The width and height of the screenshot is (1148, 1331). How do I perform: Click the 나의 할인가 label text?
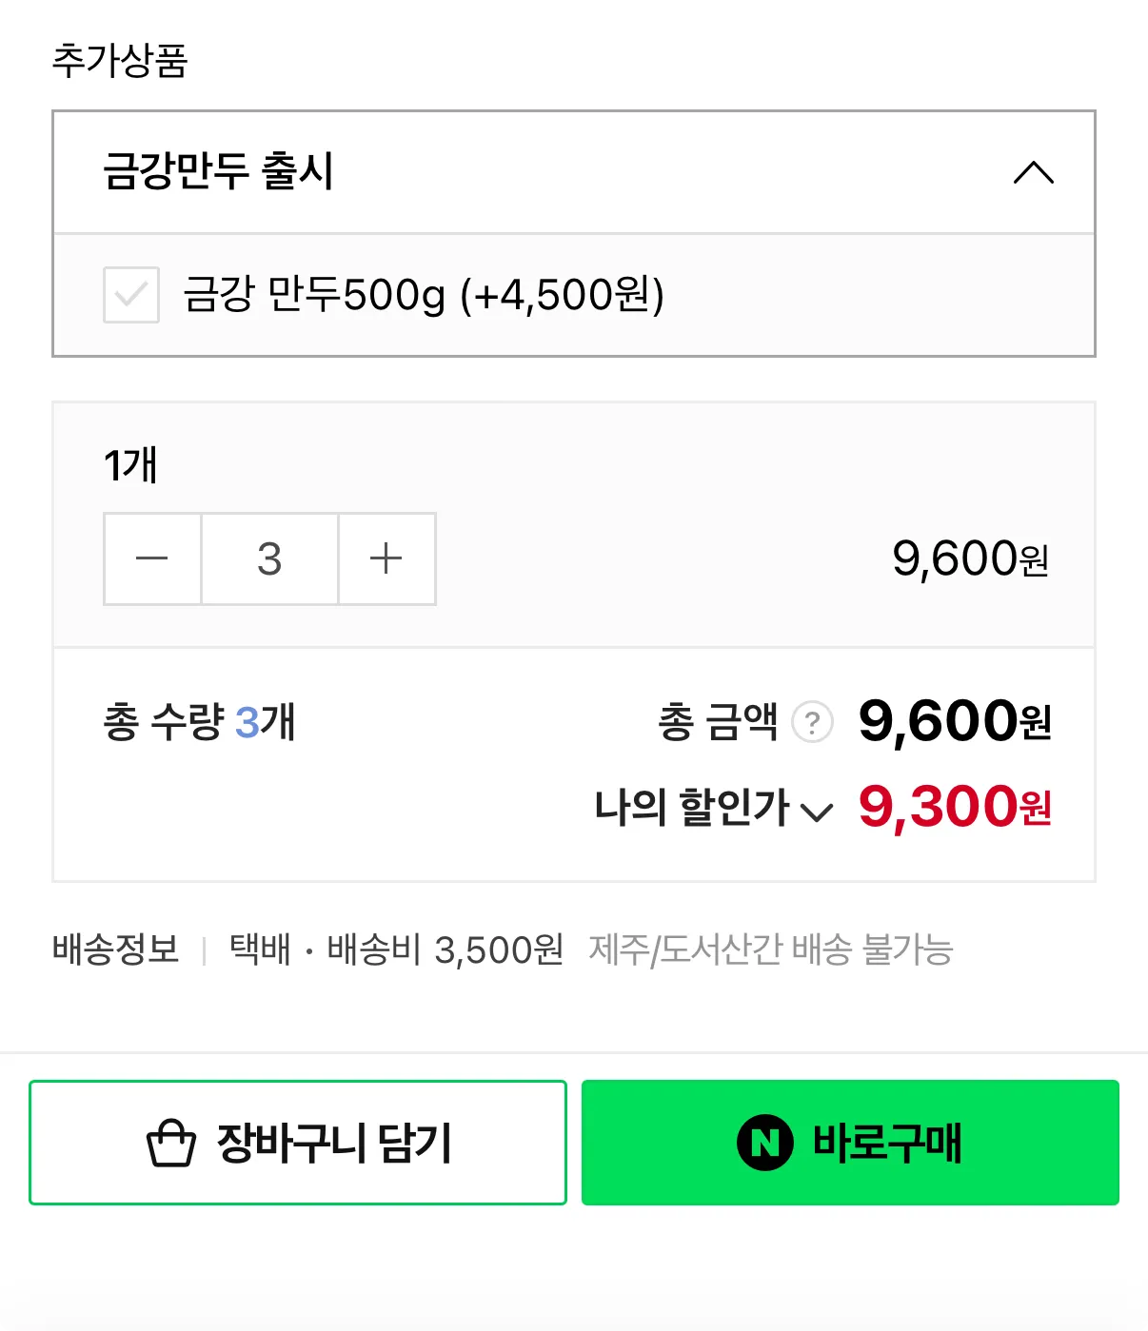click(x=691, y=809)
